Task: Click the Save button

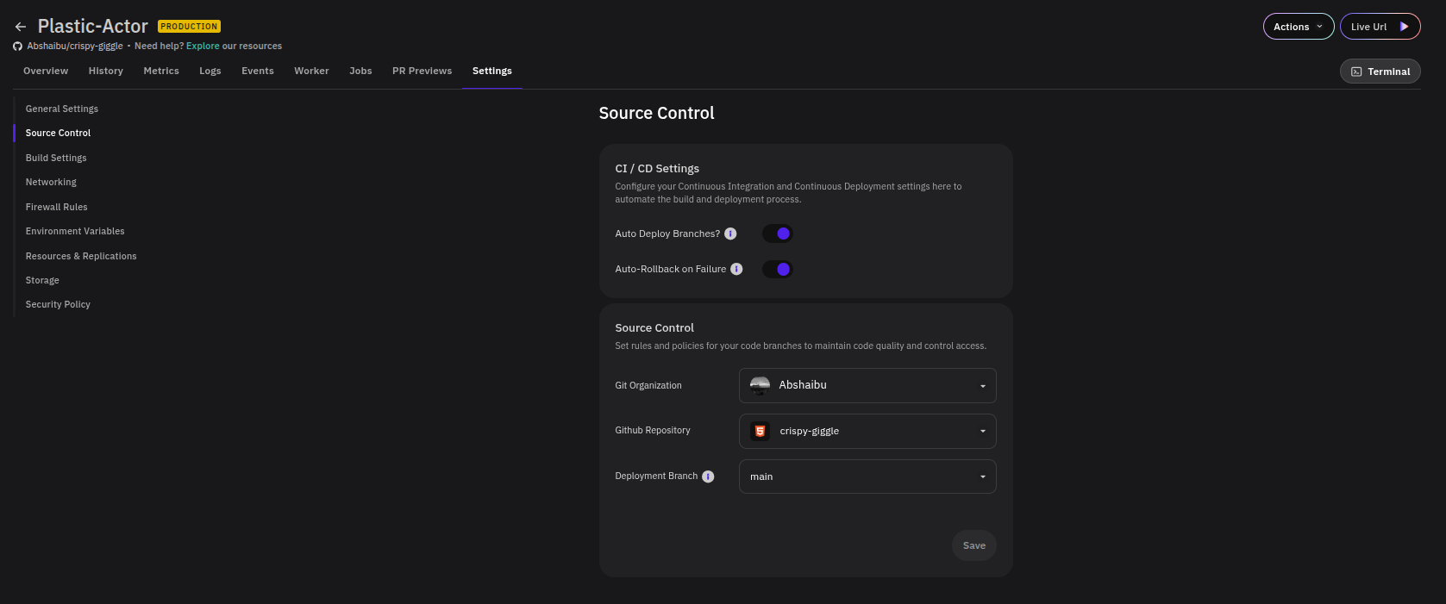Action: [x=974, y=545]
